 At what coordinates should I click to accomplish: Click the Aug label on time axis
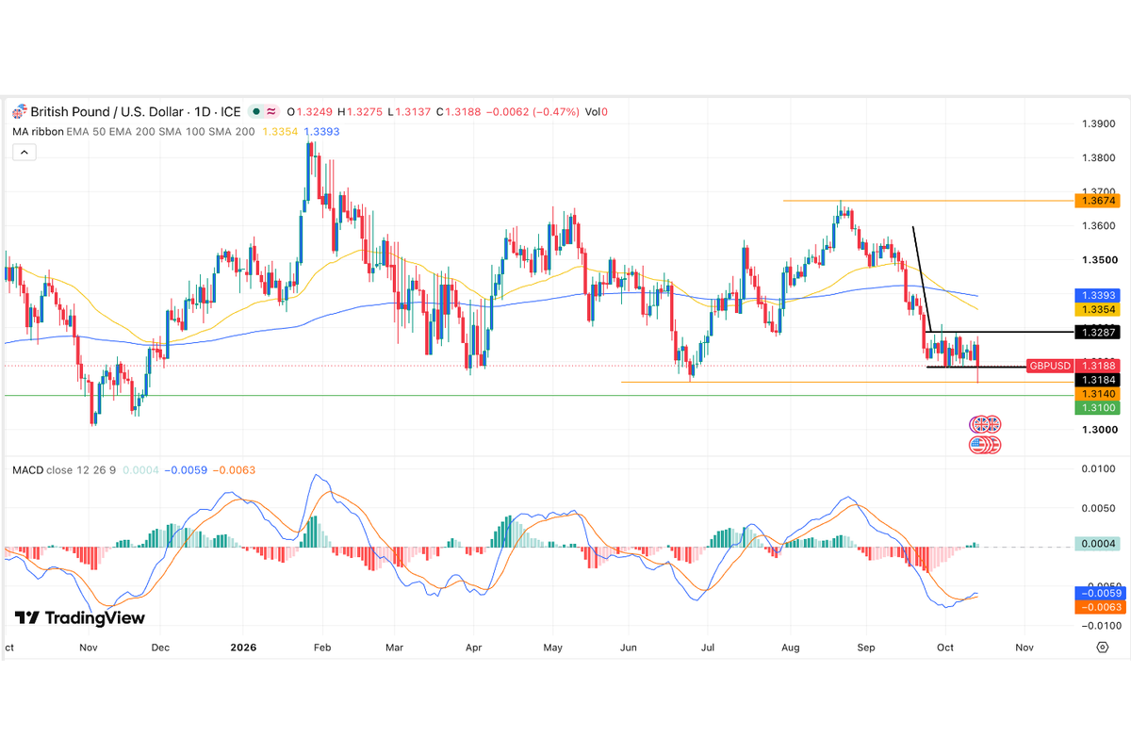792,647
